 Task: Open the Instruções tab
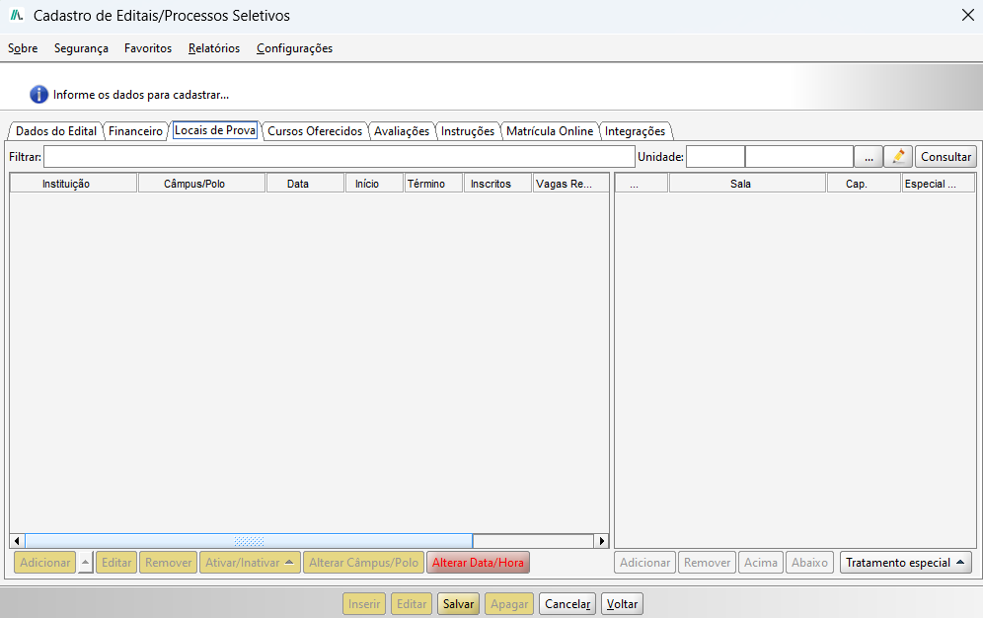[x=468, y=131]
